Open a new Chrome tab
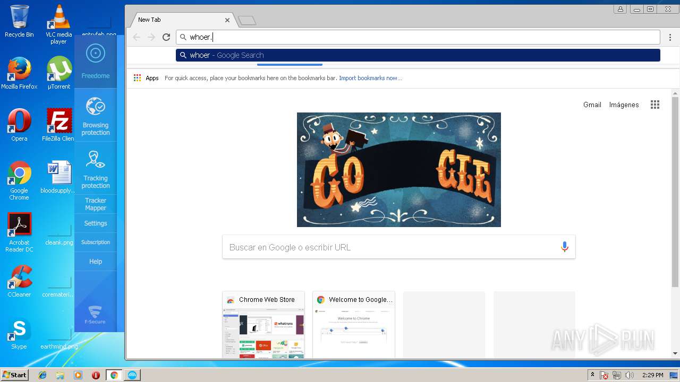The width and height of the screenshot is (680, 382). coord(247,21)
